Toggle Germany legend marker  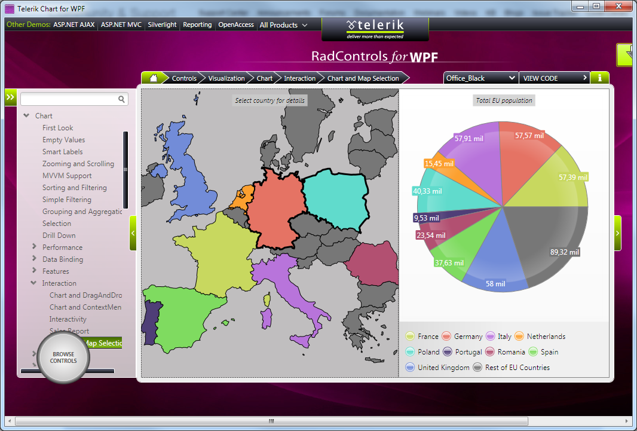[x=446, y=337]
